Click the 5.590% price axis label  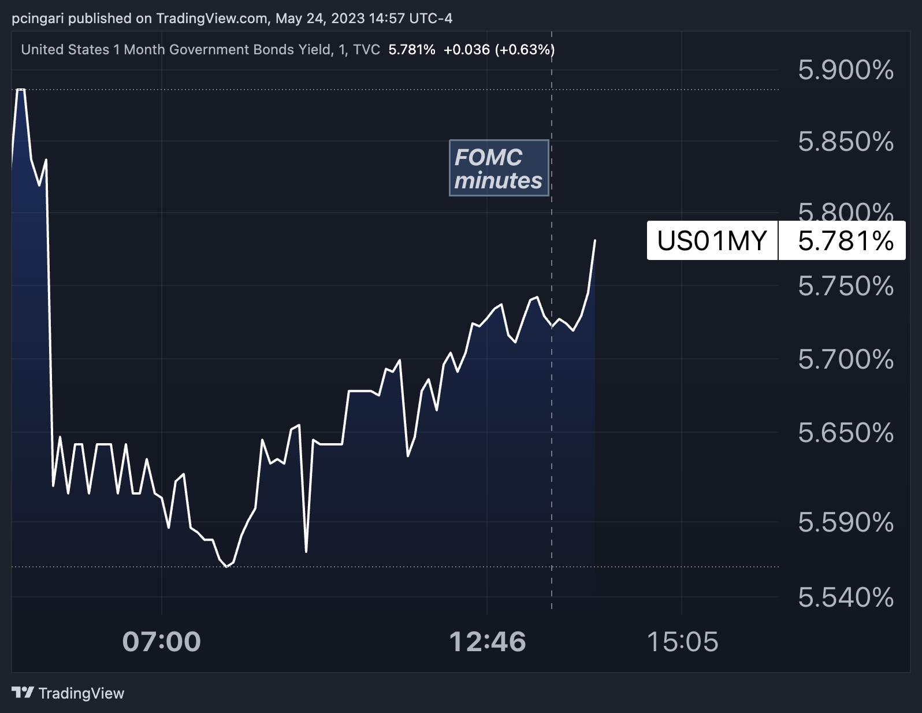click(x=846, y=522)
